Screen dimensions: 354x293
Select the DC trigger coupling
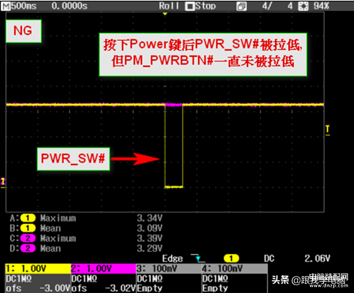click(269, 259)
